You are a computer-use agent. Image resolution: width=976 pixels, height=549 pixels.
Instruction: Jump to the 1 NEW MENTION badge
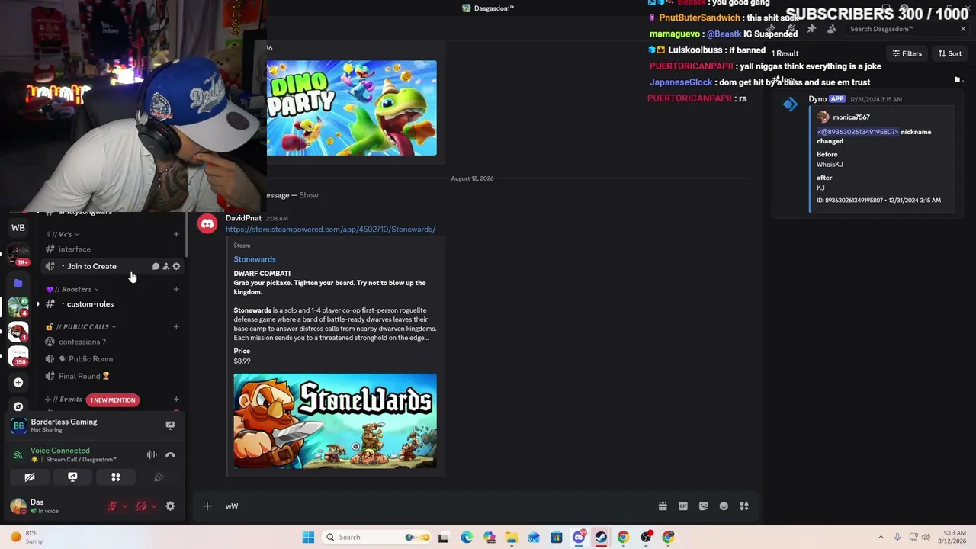112,400
